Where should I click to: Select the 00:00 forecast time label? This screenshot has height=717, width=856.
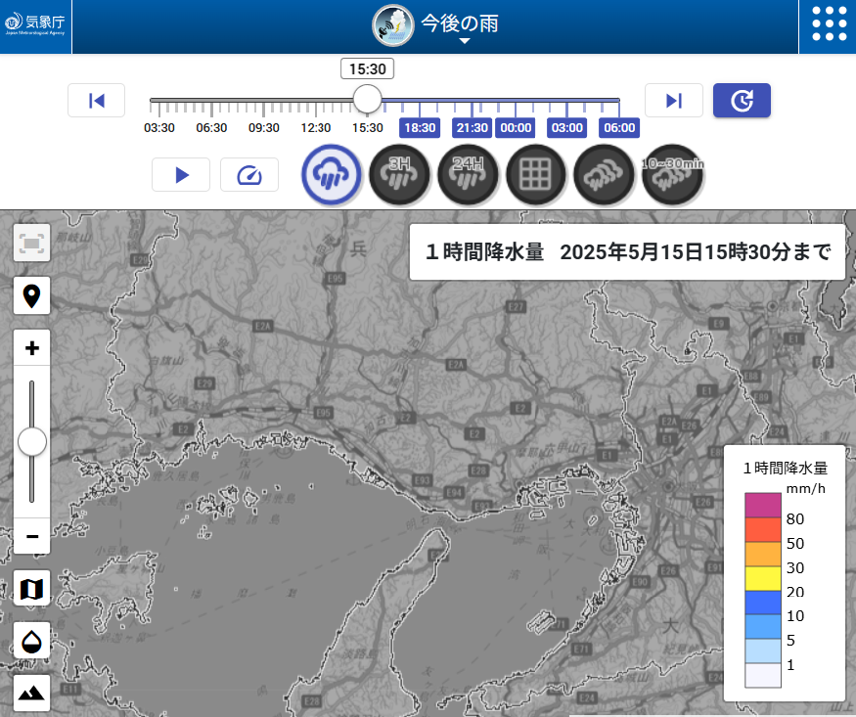[x=516, y=128]
